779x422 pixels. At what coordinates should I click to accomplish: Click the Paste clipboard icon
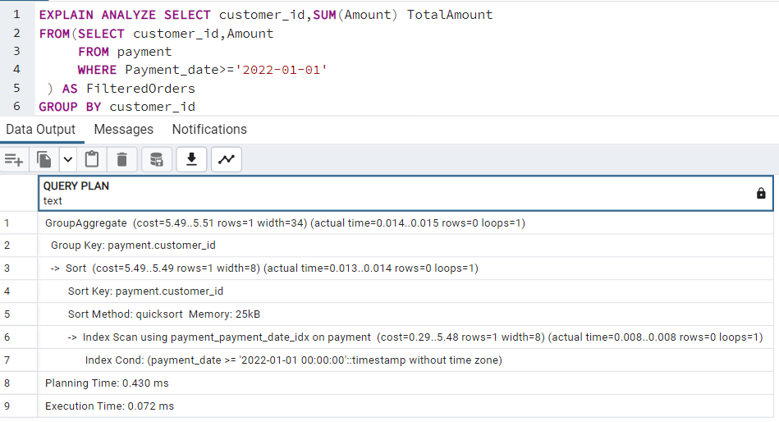92,159
